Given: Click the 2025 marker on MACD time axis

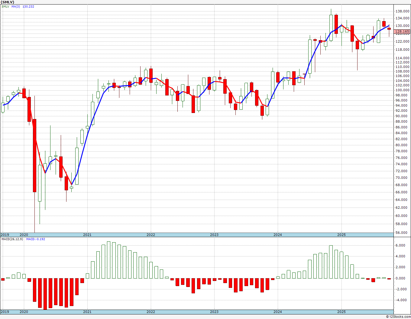Looking at the screenshot, I should pyautogui.click(x=341, y=312).
